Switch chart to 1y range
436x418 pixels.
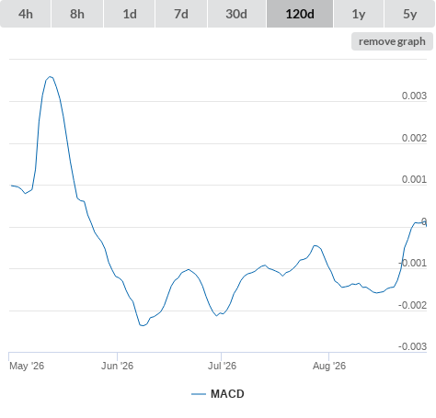pyautogui.click(x=359, y=14)
